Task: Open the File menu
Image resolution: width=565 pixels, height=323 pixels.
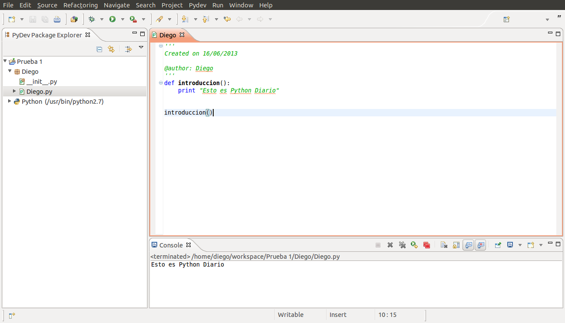Action: [8, 5]
